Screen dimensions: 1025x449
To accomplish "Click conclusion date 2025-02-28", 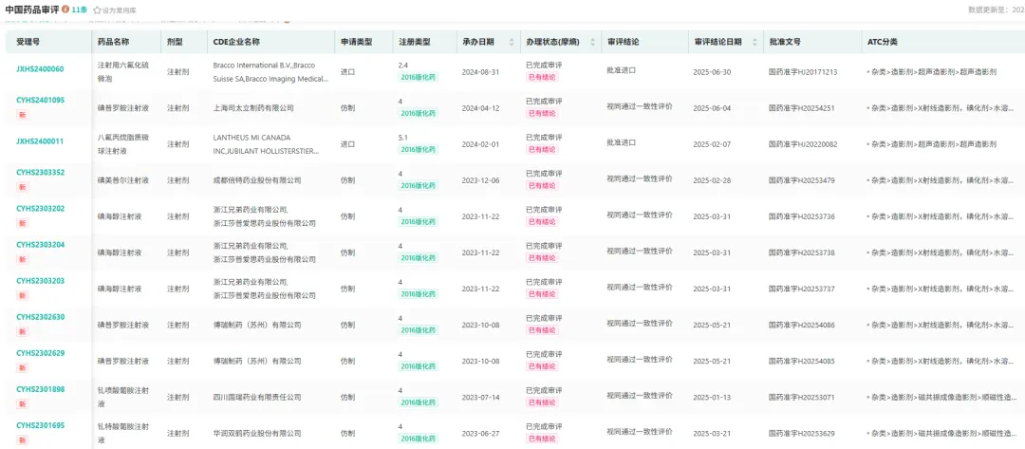I will click(x=712, y=179).
